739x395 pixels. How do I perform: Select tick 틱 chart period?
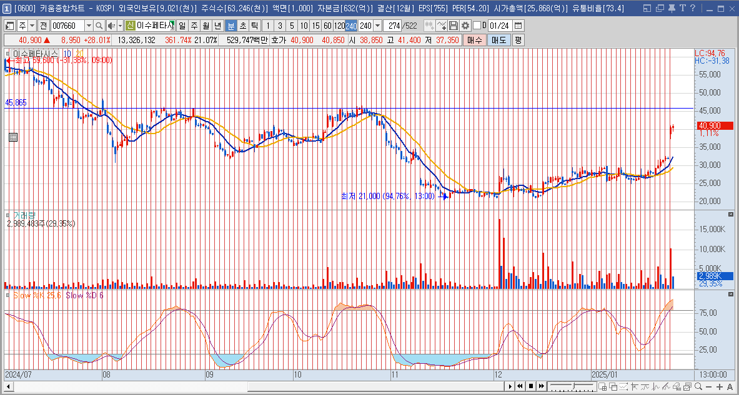click(x=254, y=26)
